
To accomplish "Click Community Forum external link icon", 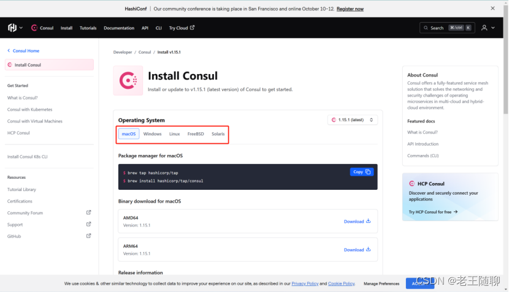I will coord(89,212).
